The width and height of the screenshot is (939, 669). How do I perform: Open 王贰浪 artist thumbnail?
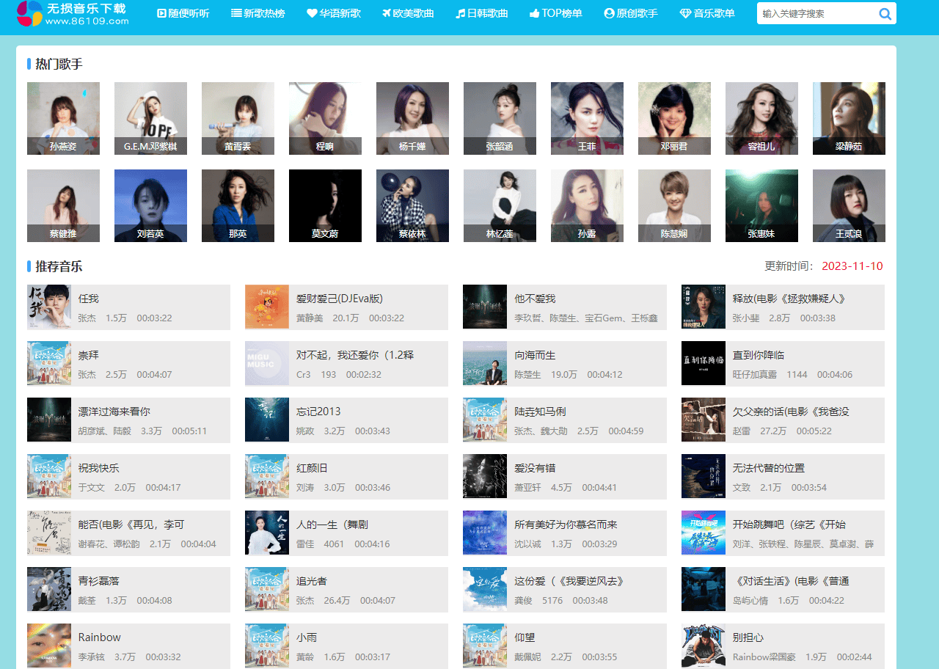[x=849, y=205]
